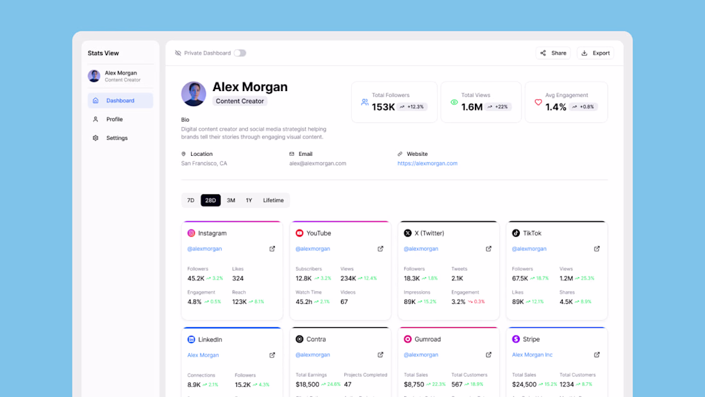Click the Total Followers 153K value

click(383, 107)
